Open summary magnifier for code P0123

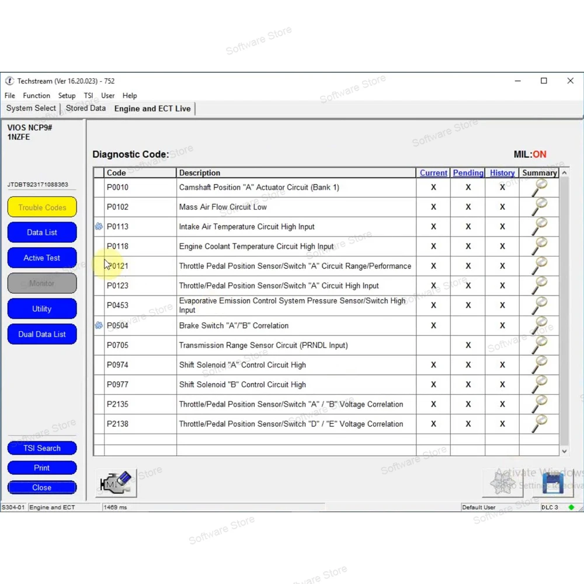539,286
